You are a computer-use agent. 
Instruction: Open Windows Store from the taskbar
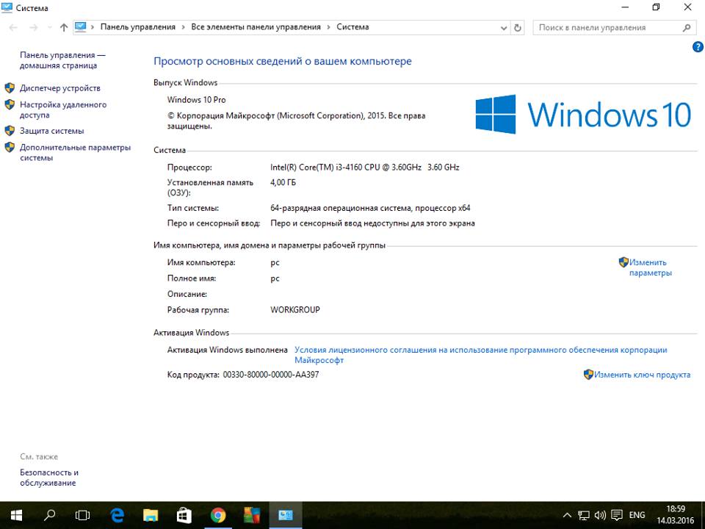(x=184, y=515)
